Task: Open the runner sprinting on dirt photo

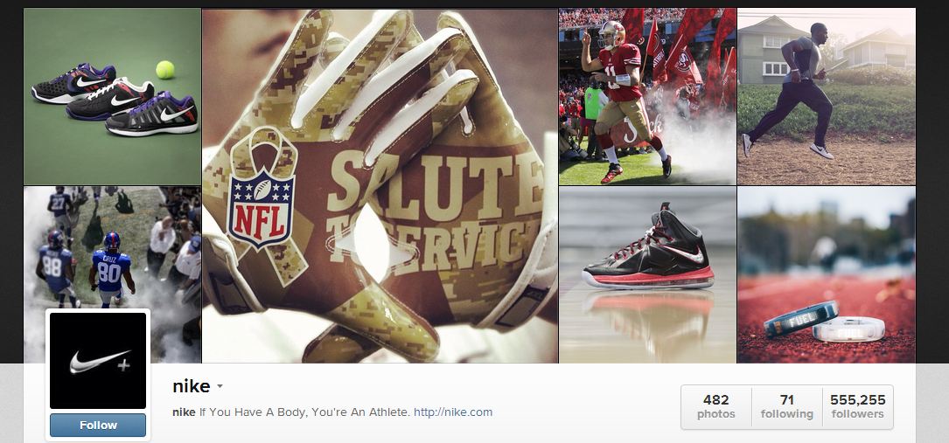Action: pos(827,96)
